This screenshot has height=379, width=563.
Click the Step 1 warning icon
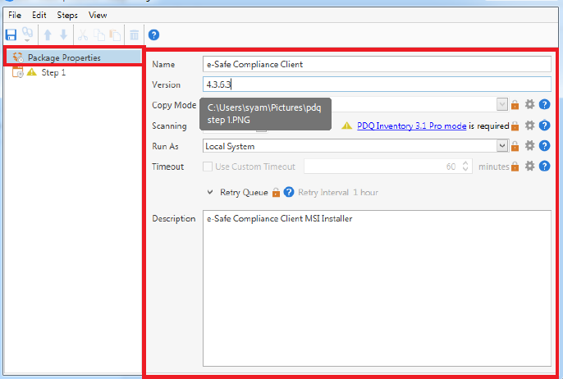click(x=32, y=72)
